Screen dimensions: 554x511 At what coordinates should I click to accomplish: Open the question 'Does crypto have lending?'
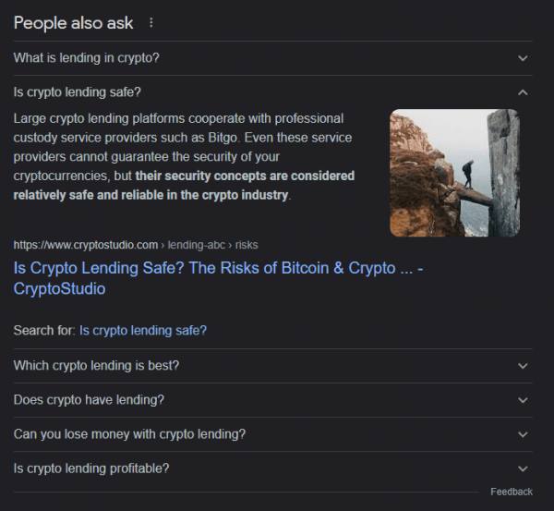pos(89,399)
